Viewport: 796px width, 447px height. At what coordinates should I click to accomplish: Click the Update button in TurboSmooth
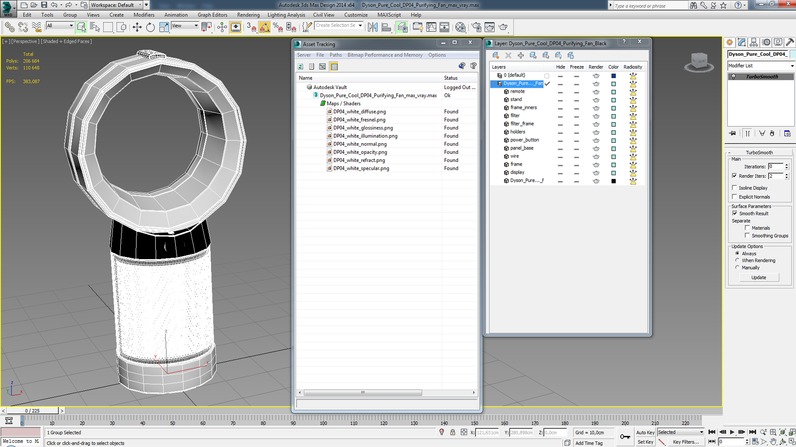click(x=759, y=277)
